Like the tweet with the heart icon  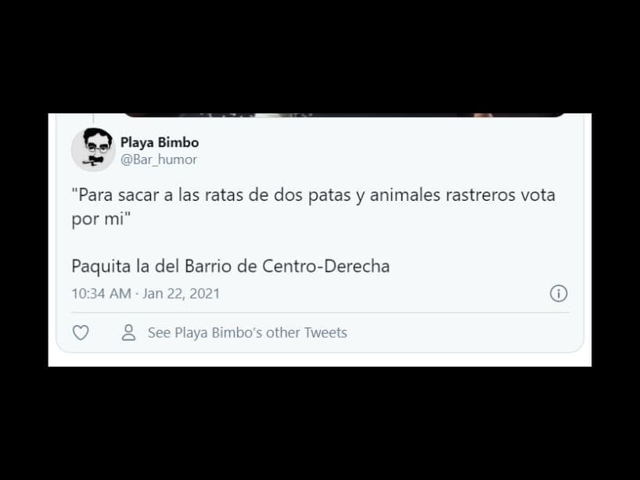81,333
